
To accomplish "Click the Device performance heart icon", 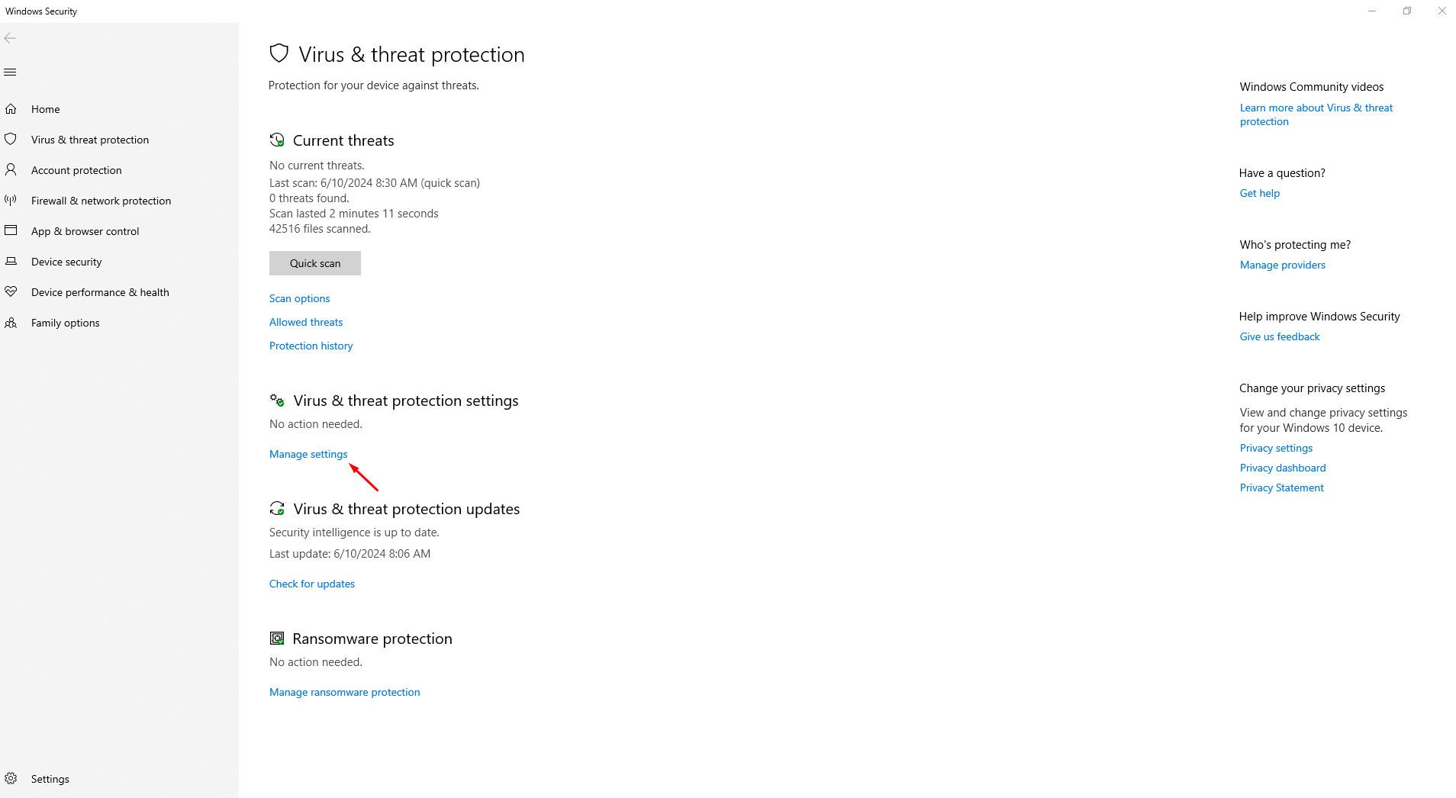I will point(11,291).
